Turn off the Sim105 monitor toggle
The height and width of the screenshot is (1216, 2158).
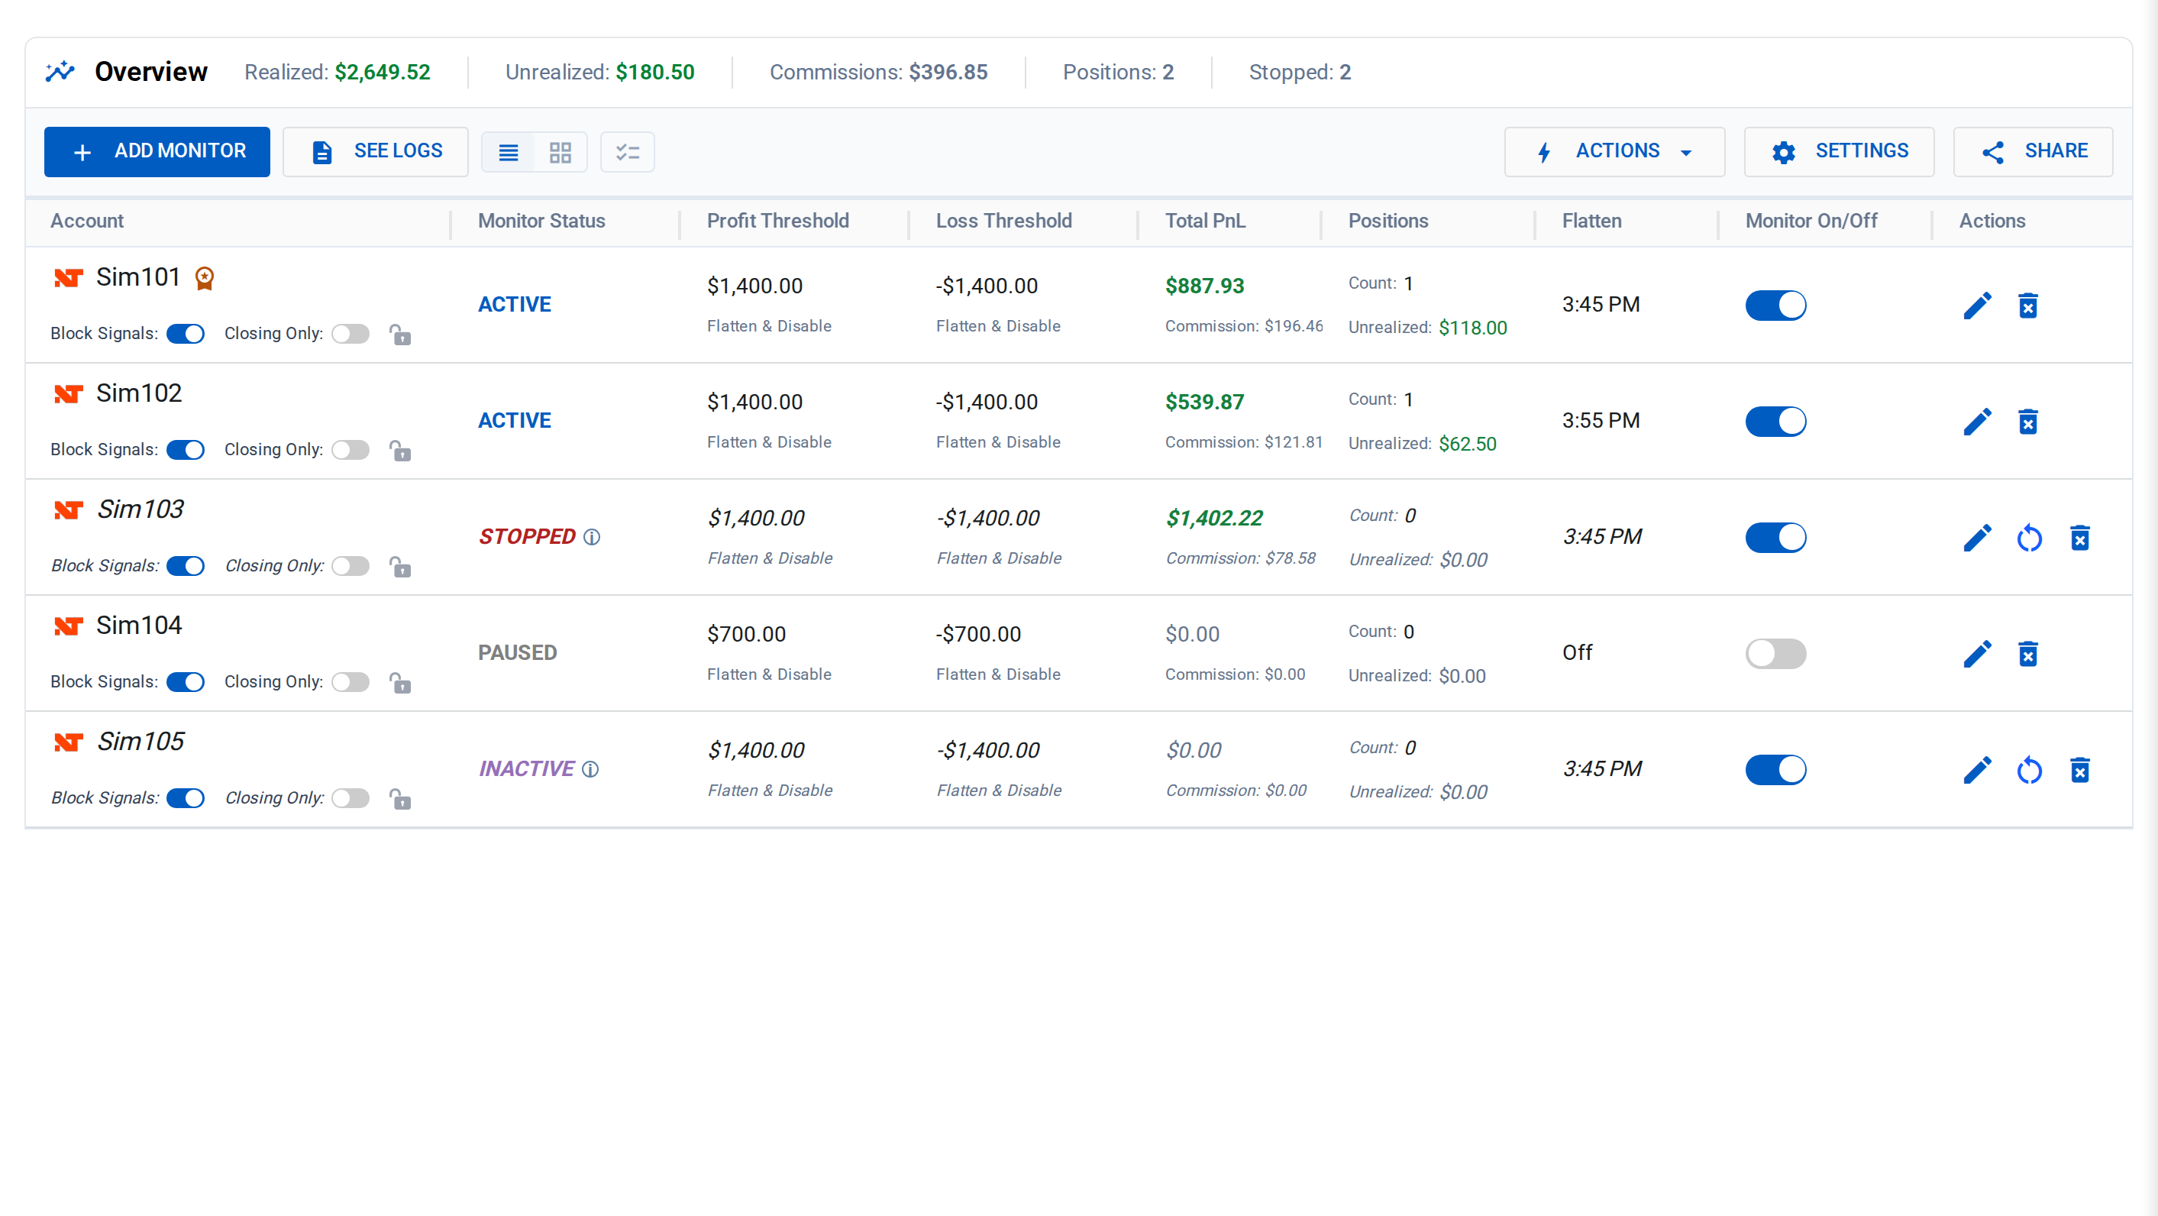click(x=1775, y=769)
